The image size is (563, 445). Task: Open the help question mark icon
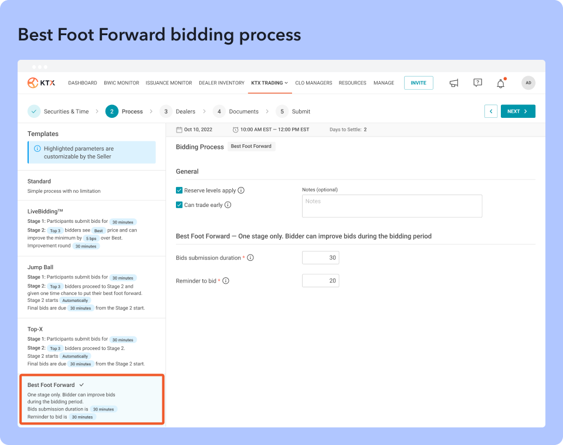(477, 83)
